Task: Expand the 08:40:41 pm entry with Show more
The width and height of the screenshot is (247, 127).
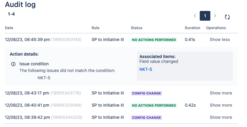Action: tap(221, 105)
